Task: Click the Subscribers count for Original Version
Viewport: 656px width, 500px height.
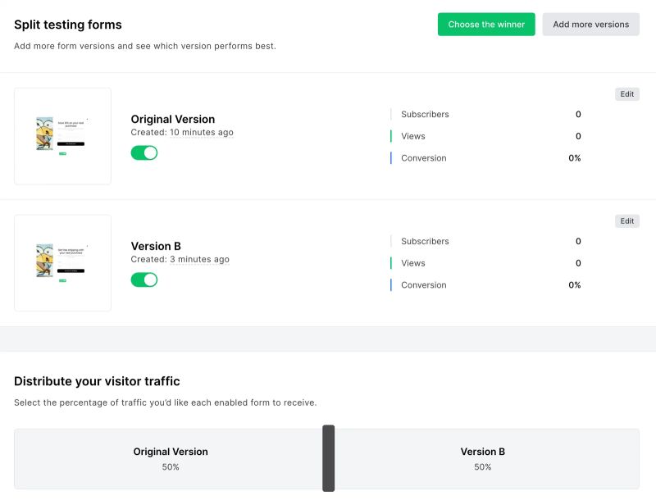Action: tap(577, 114)
